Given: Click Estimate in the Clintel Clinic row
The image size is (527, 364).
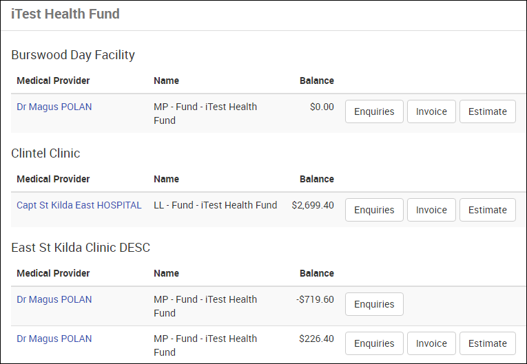Looking at the screenshot, I should click(487, 210).
